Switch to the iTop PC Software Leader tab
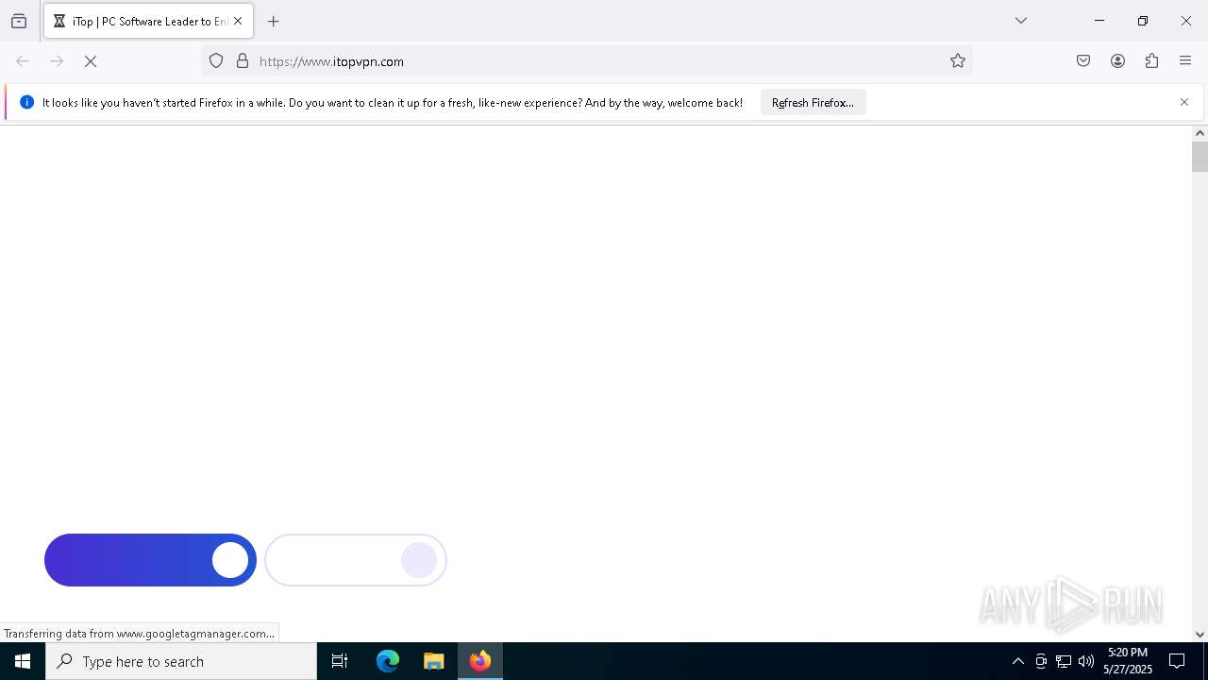 [148, 21]
